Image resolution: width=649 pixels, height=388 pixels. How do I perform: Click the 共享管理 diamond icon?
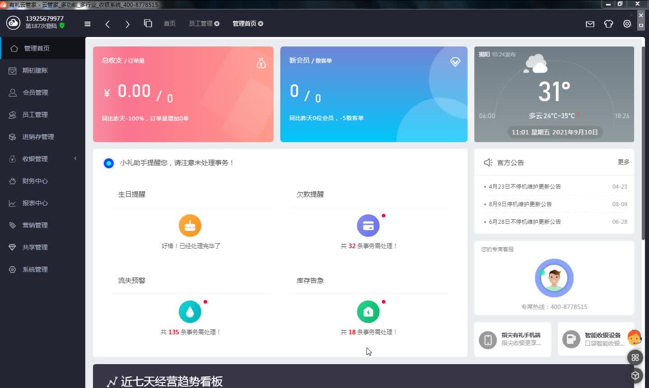tap(13, 247)
